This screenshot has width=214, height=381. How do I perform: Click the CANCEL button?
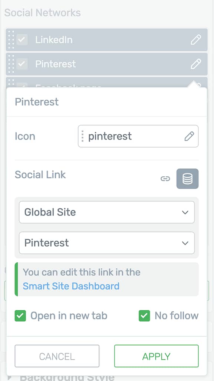(57, 356)
